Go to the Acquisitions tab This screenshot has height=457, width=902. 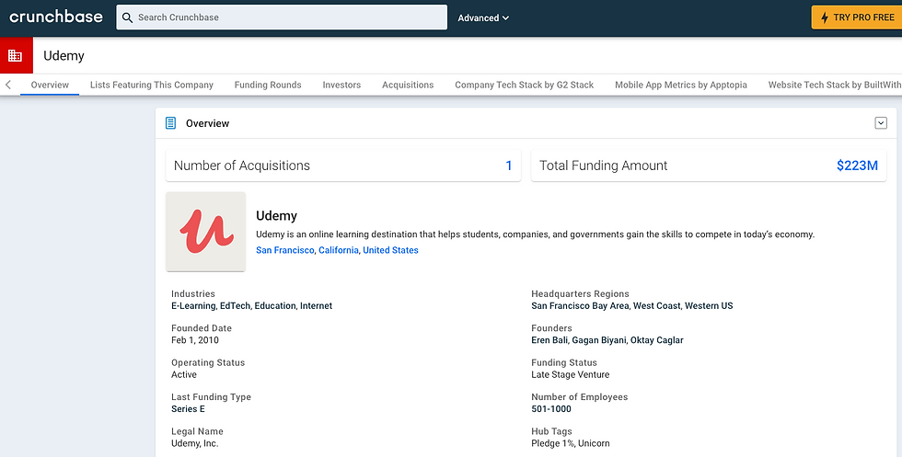click(x=408, y=85)
